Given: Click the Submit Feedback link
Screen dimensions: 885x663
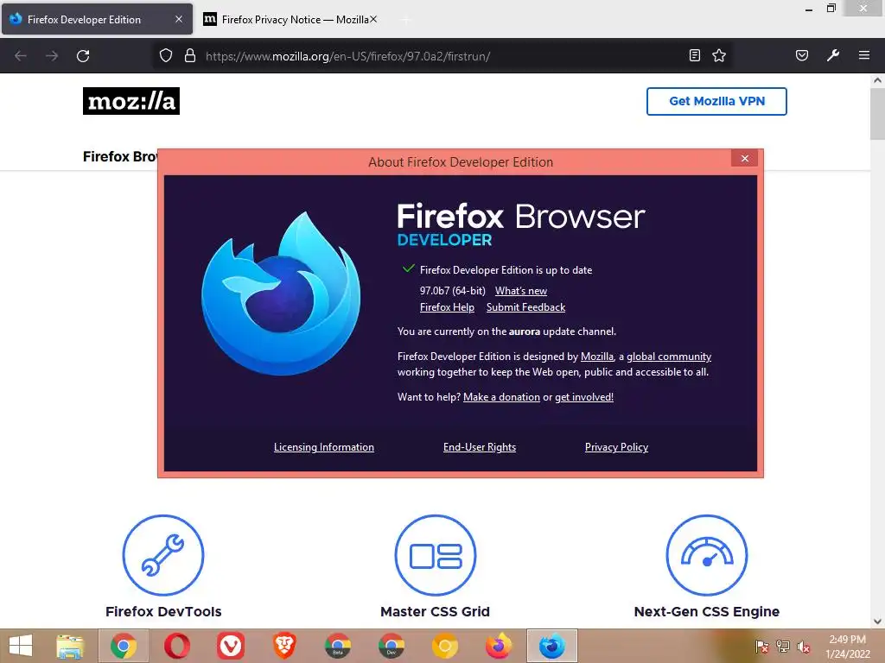Looking at the screenshot, I should (525, 307).
